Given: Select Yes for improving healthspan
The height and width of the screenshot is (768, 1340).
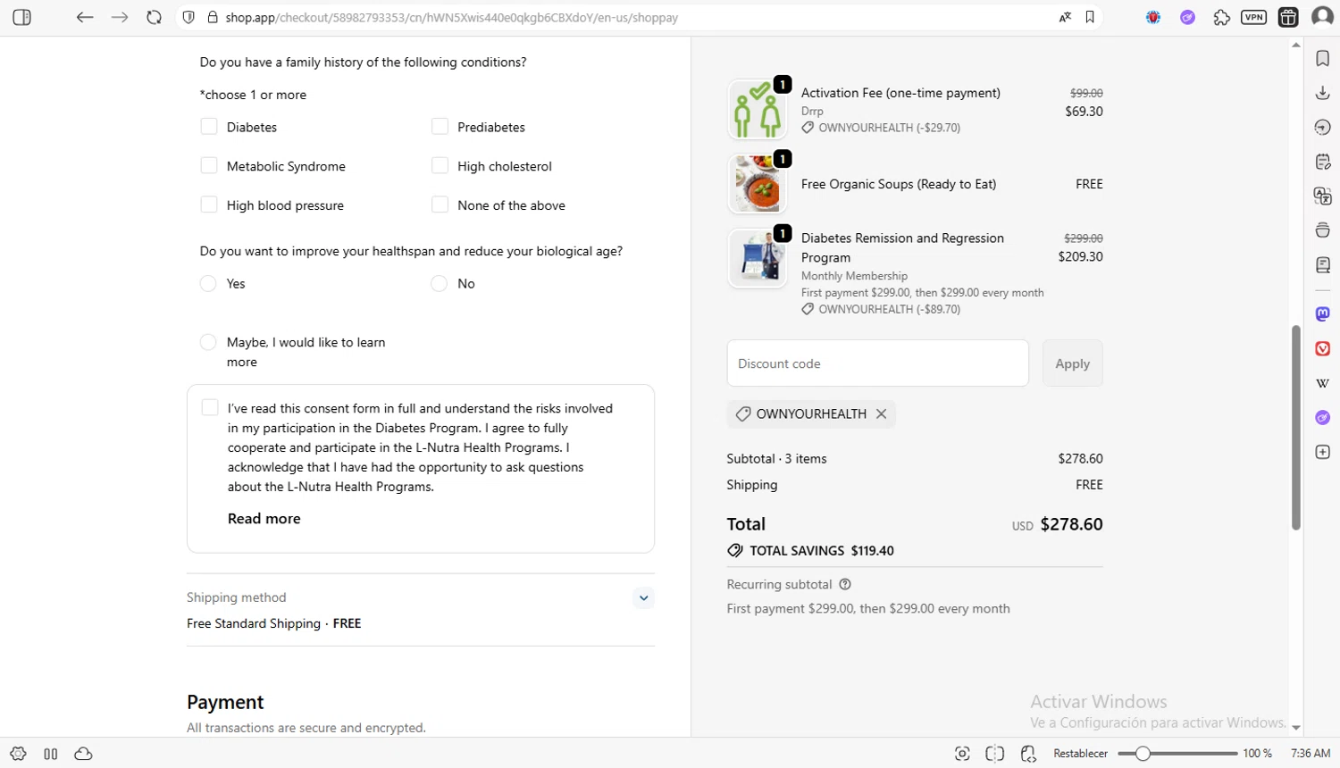Looking at the screenshot, I should 208,283.
